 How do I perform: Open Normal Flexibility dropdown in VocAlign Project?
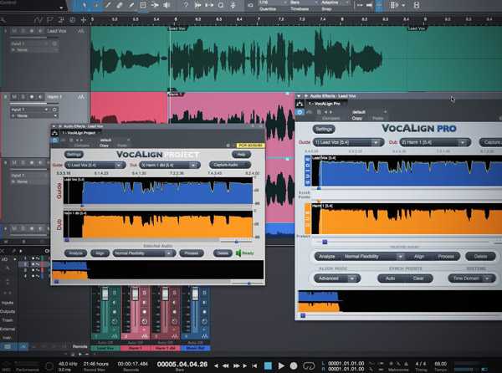coord(144,253)
